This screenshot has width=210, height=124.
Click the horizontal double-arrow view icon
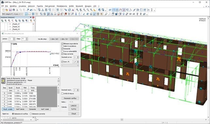[x=130, y=14]
